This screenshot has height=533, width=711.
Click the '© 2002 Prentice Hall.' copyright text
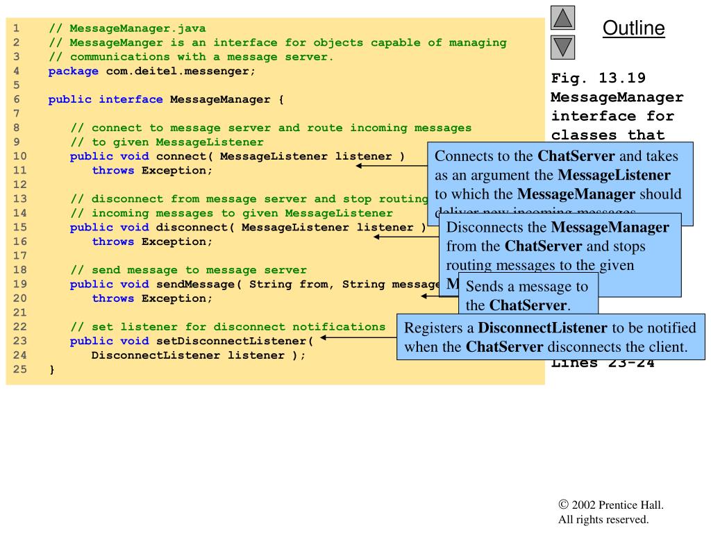pyautogui.click(x=611, y=505)
